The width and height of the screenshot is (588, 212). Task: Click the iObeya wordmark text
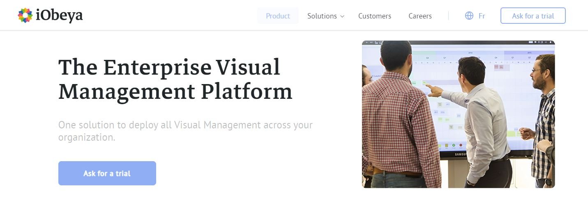59,16
